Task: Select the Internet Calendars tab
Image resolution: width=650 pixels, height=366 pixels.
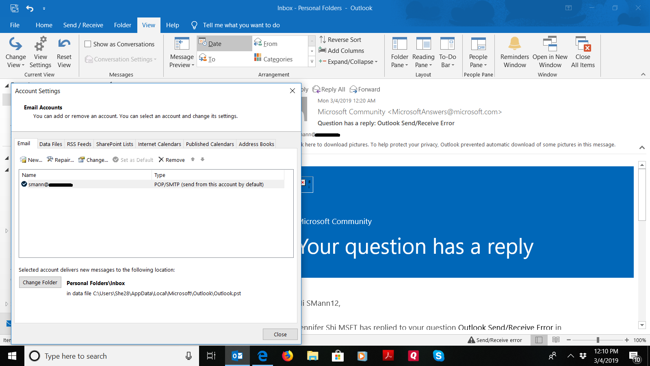Action: click(160, 144)
